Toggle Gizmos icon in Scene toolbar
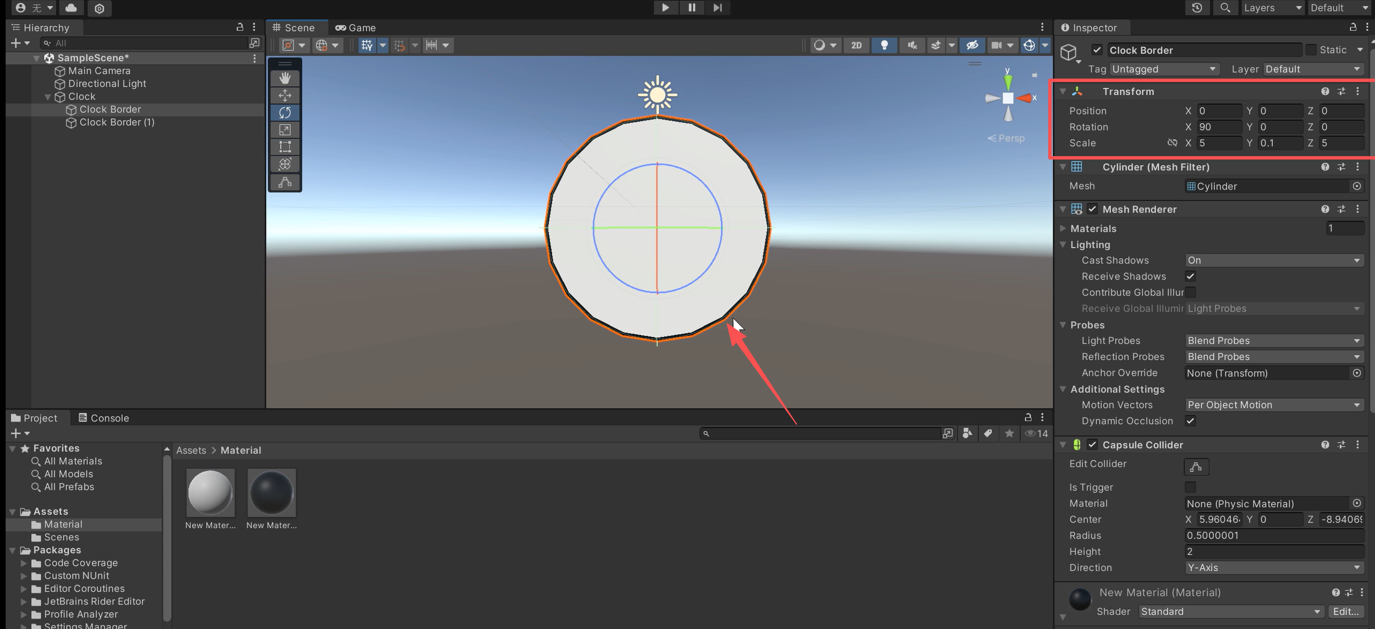This screenshot has height=629, width=1375. (x=1029, y=45)
